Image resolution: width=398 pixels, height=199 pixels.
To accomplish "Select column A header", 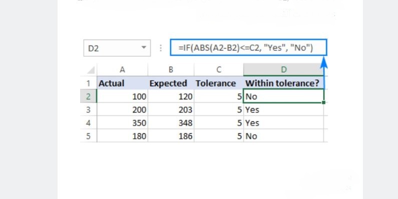I will tap(122, 70).
